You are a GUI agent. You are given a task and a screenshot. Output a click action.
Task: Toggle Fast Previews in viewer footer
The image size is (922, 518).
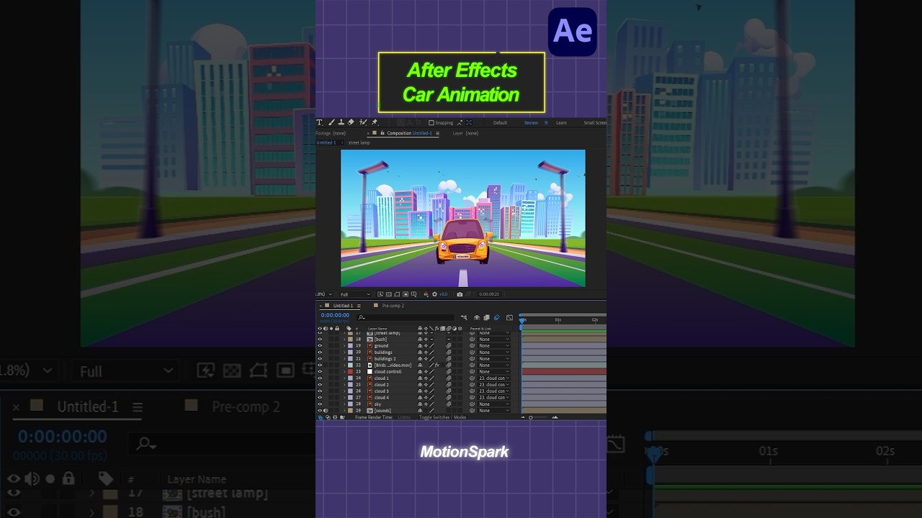380,294
